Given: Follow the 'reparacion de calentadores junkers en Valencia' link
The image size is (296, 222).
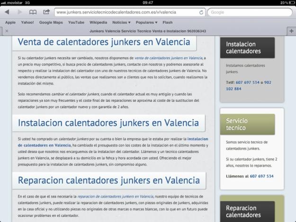Looking at the screenshot, I should (x=116, y=196).
